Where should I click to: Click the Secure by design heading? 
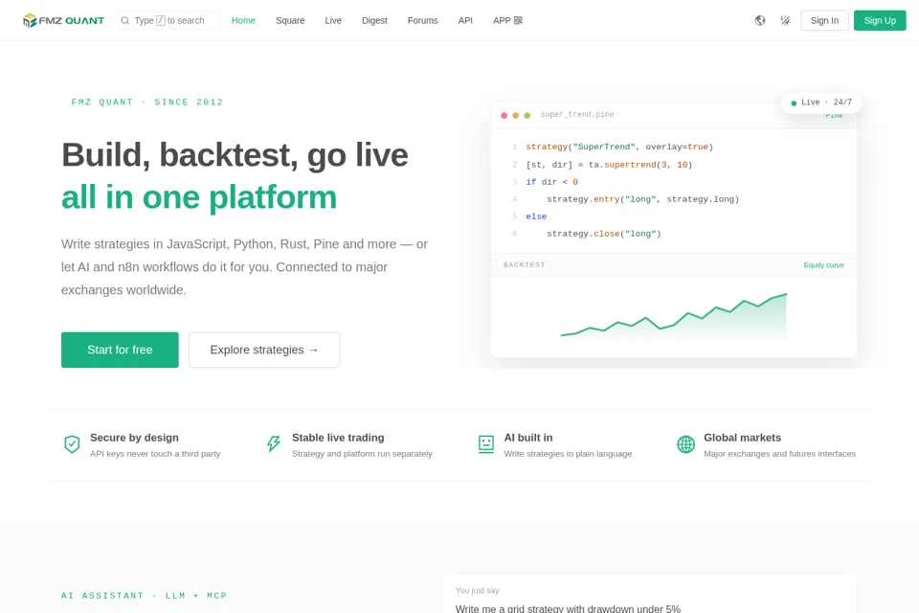point(134,438)
